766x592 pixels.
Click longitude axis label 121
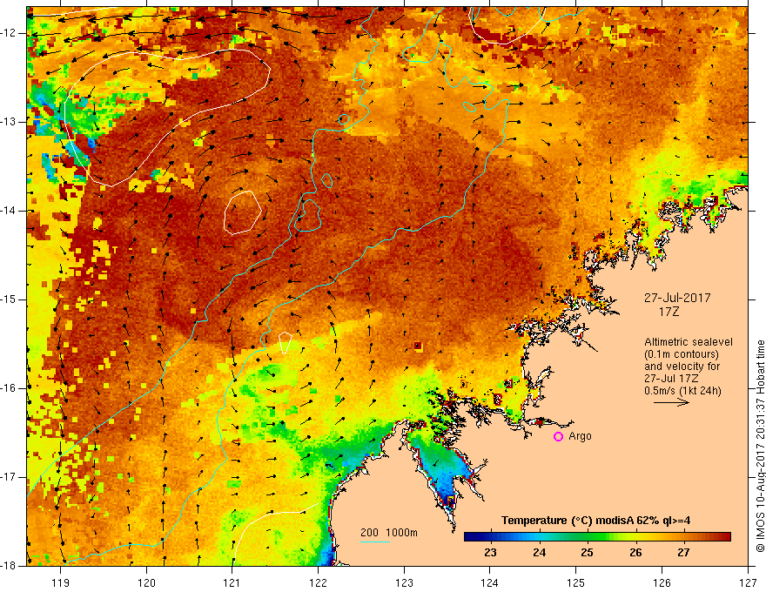click(x=232, y=582)
